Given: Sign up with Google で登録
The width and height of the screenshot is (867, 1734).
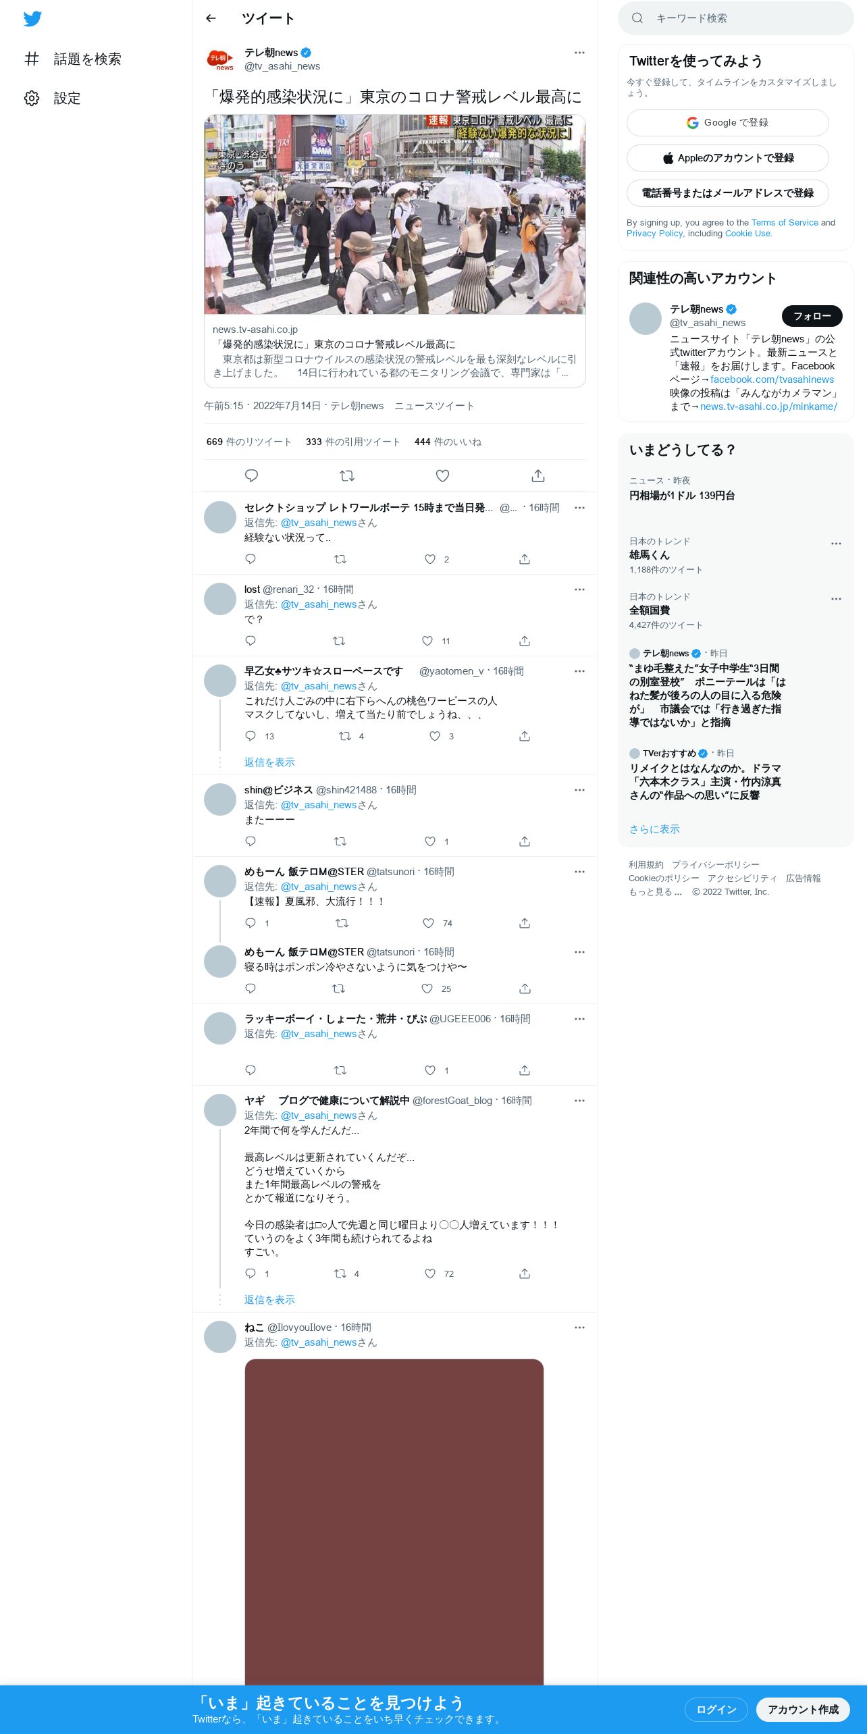Looking at the screenshot, I should click(x=727, y=123).
